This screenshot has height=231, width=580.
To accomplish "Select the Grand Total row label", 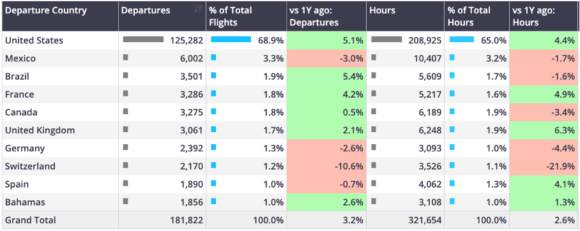I will pos(30,220).
